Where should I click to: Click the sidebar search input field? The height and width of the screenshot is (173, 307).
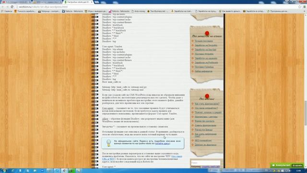pos(206,163)
